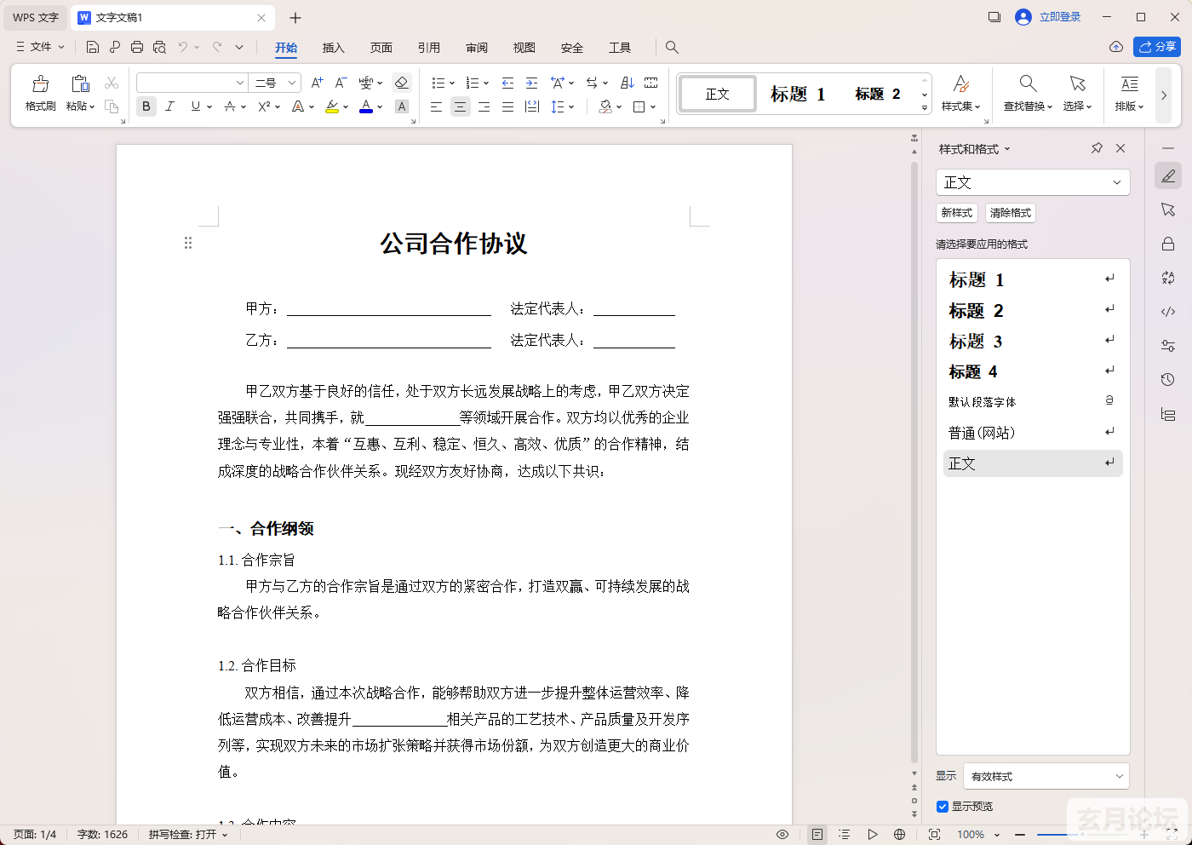
Task: Open the spell check 拼写检查 dropdown
Action: (x=188, y=835)
